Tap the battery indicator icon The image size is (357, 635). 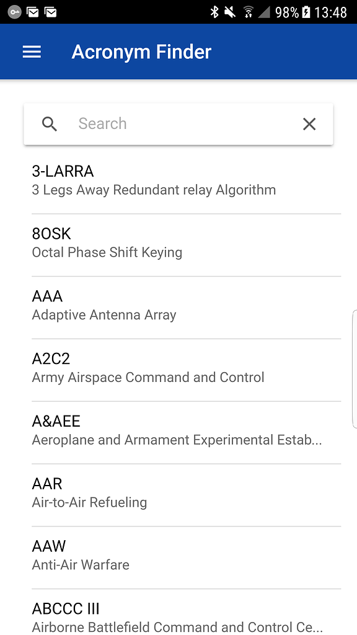306,12
